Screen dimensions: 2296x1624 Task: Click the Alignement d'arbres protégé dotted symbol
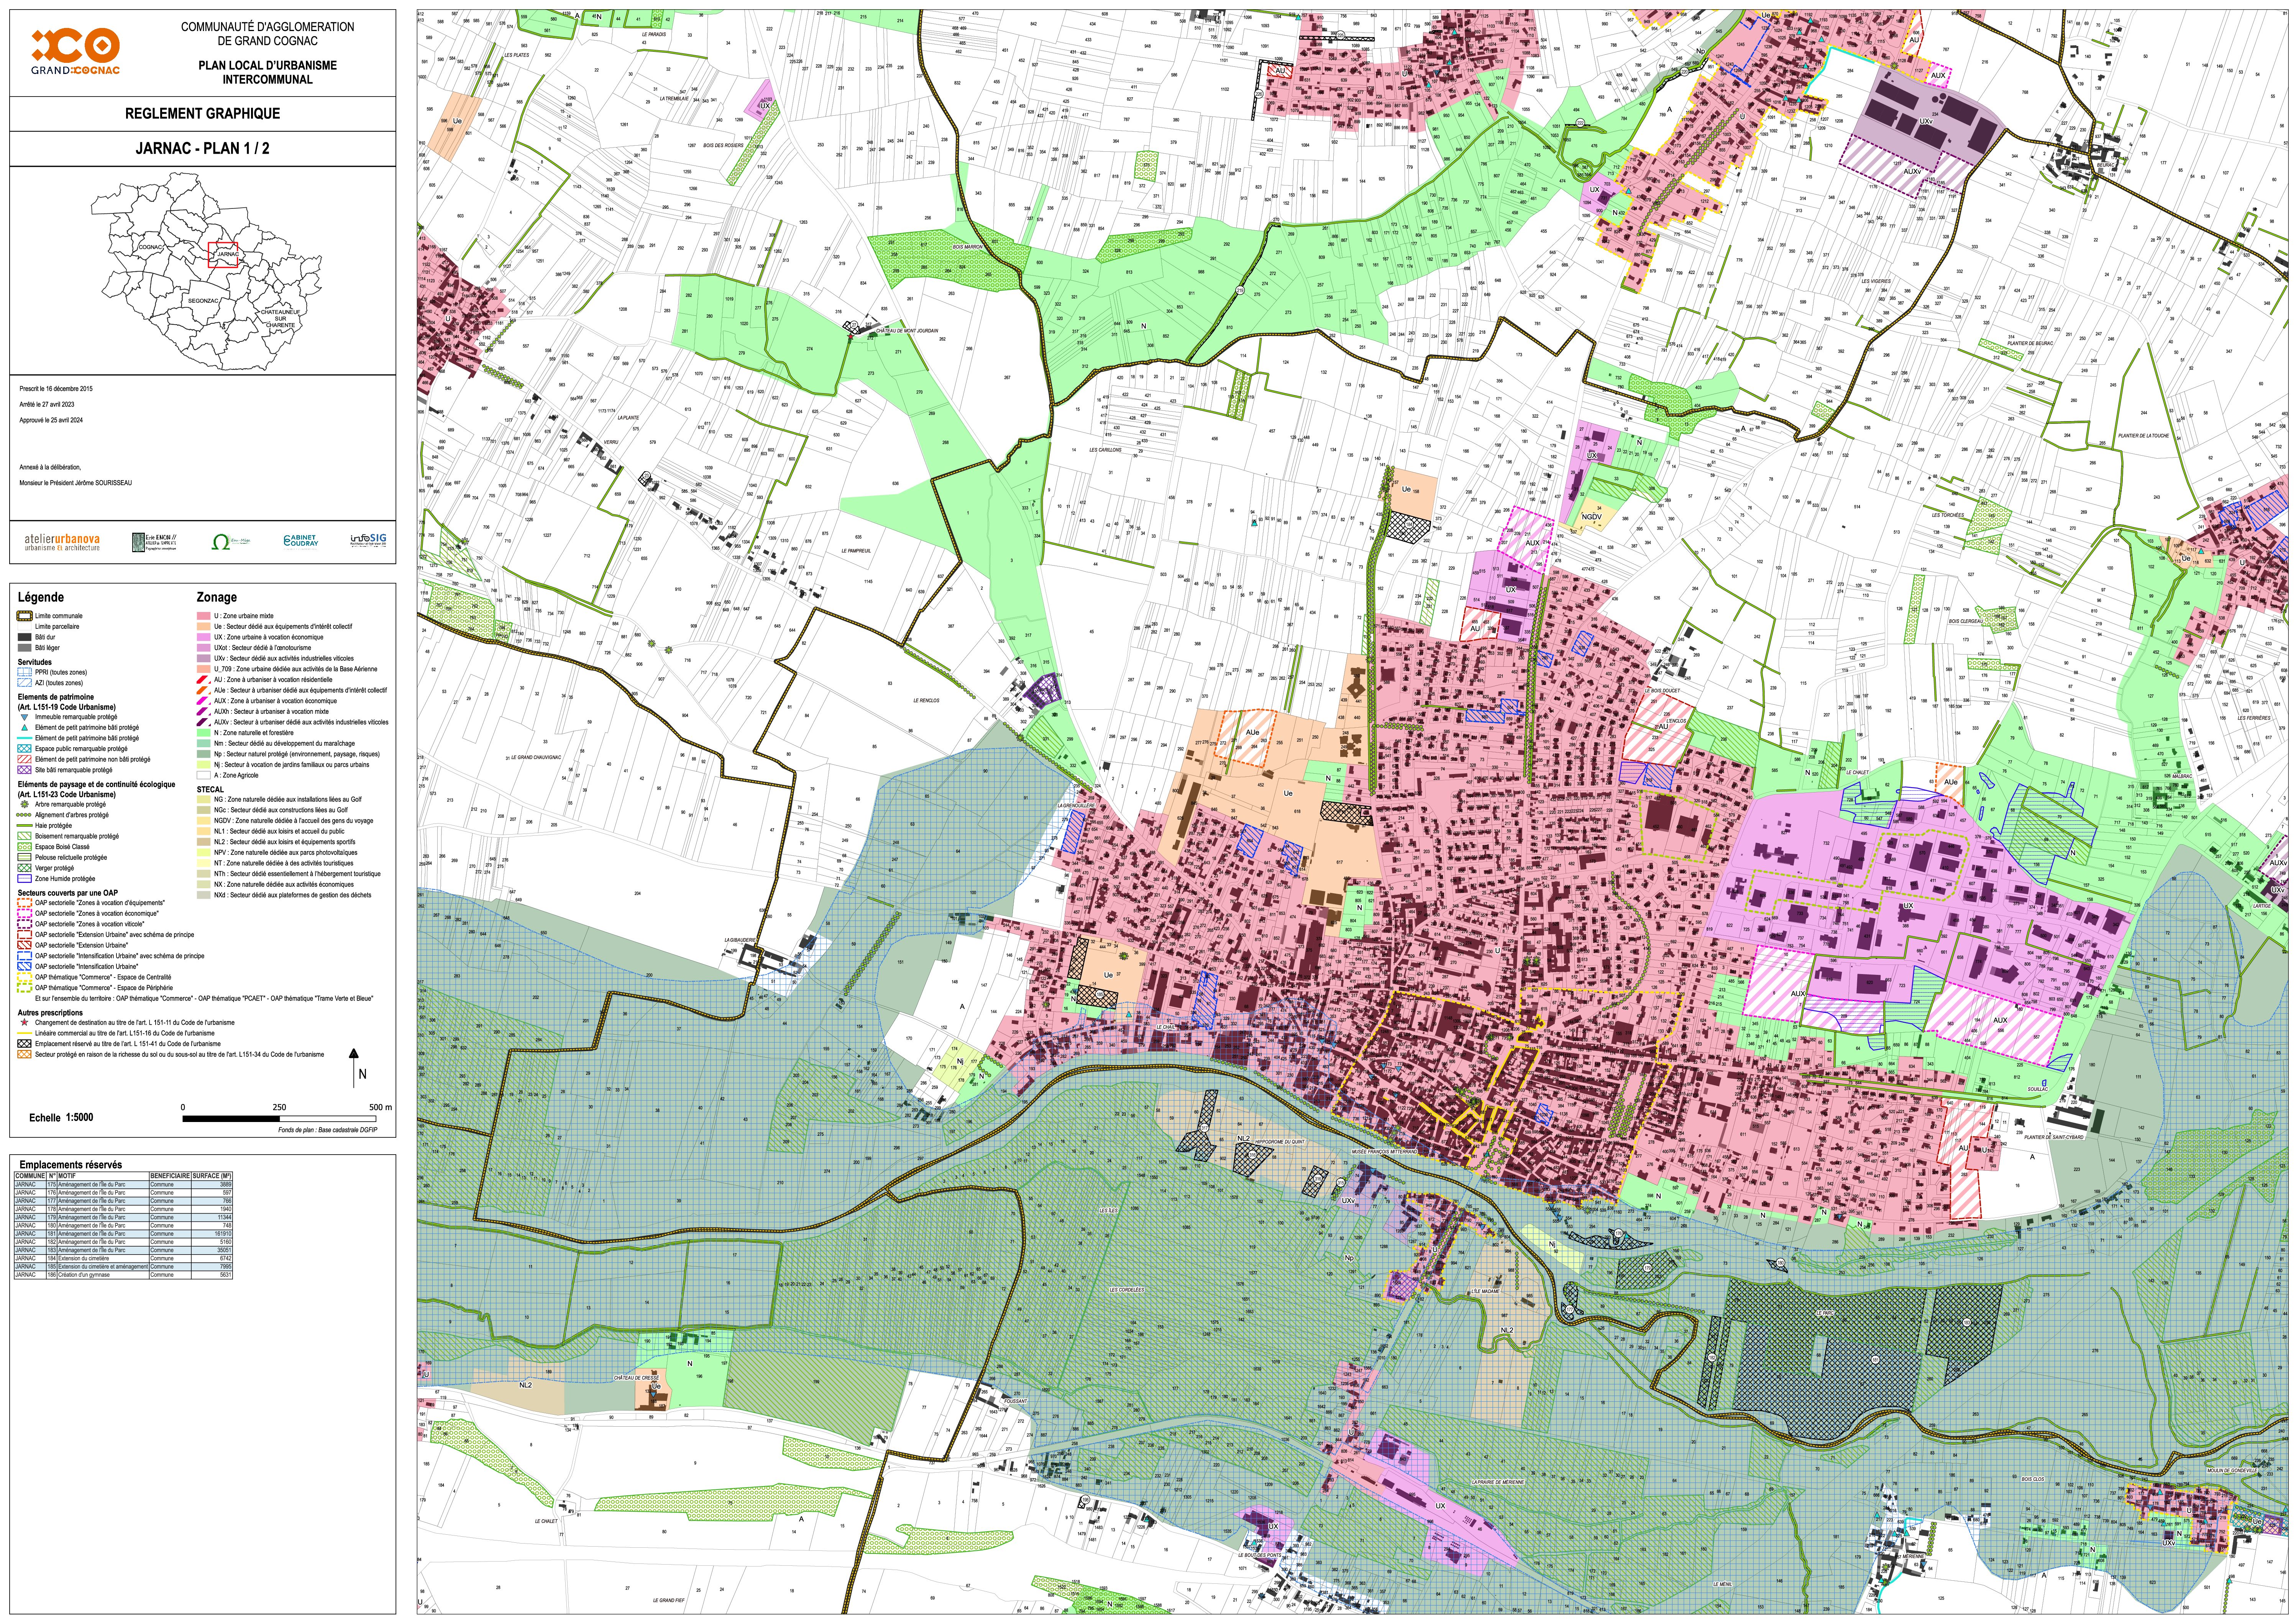pyautogui.click(x=24, y=815)
